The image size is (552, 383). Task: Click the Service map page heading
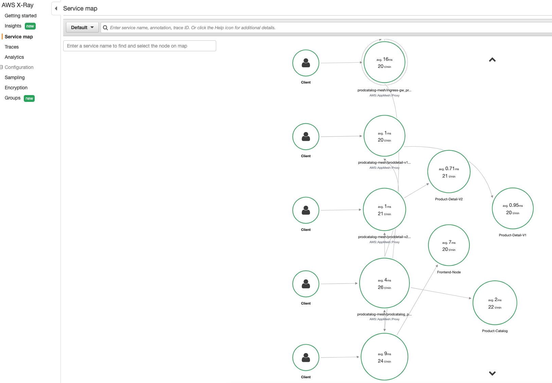click(x=80, y=8)
